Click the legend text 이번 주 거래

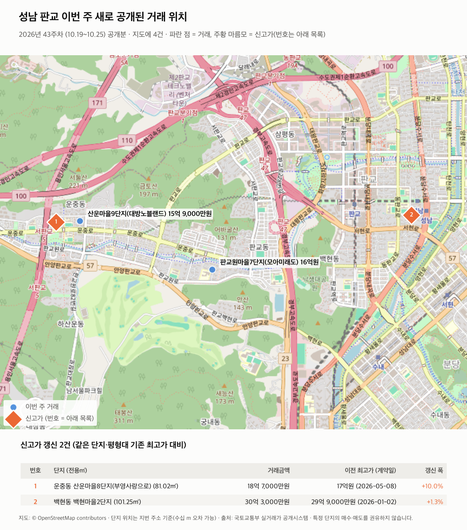42,407
